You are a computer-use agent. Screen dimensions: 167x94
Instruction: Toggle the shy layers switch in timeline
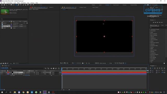coord(51,68)
